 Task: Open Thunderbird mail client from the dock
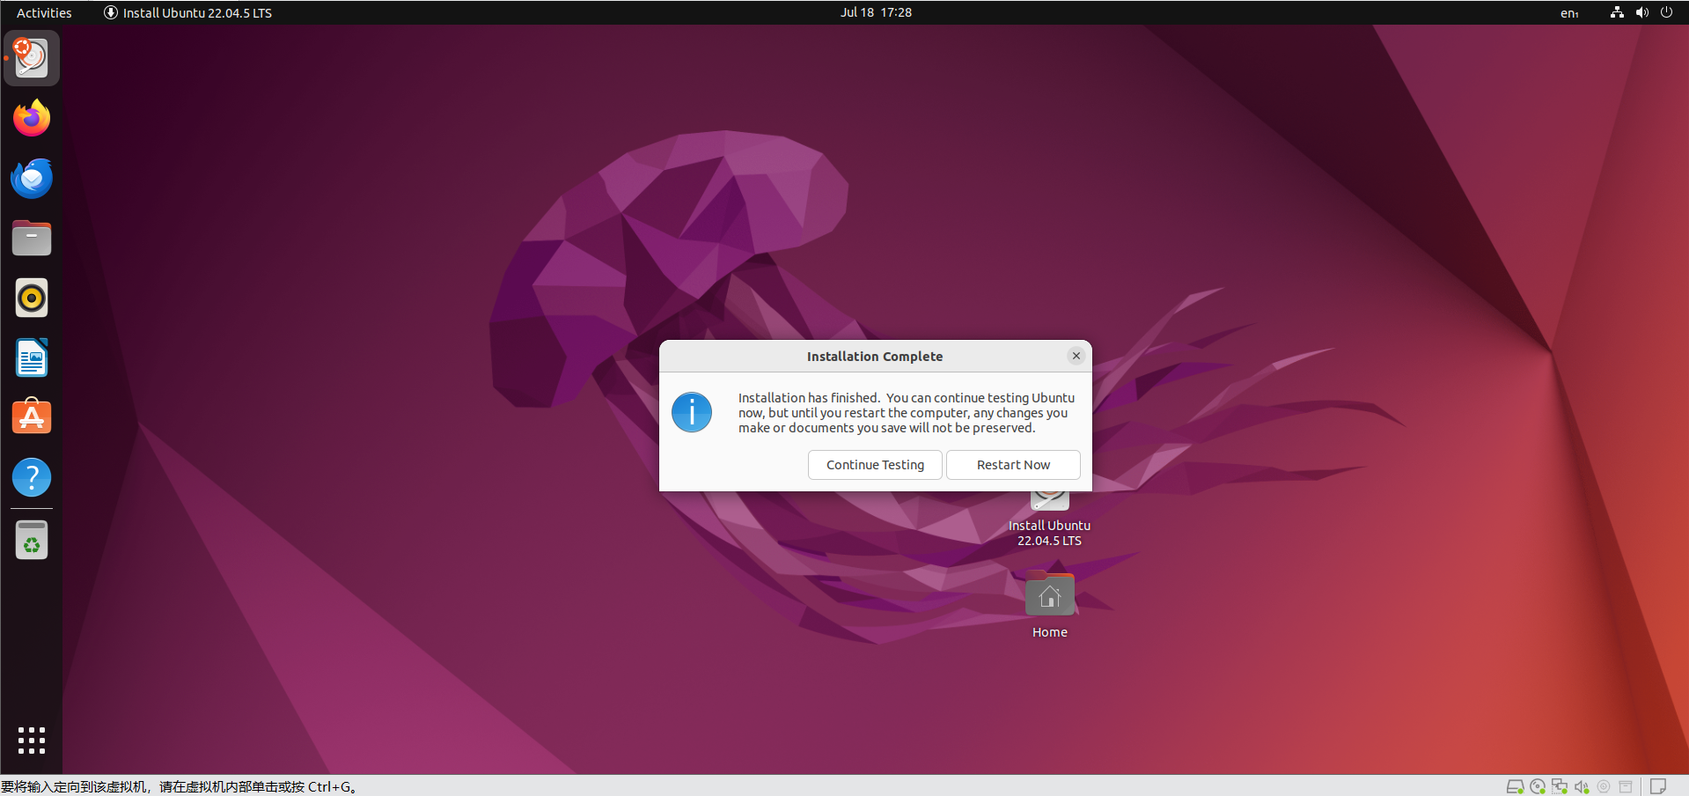(x=31, y=178)
